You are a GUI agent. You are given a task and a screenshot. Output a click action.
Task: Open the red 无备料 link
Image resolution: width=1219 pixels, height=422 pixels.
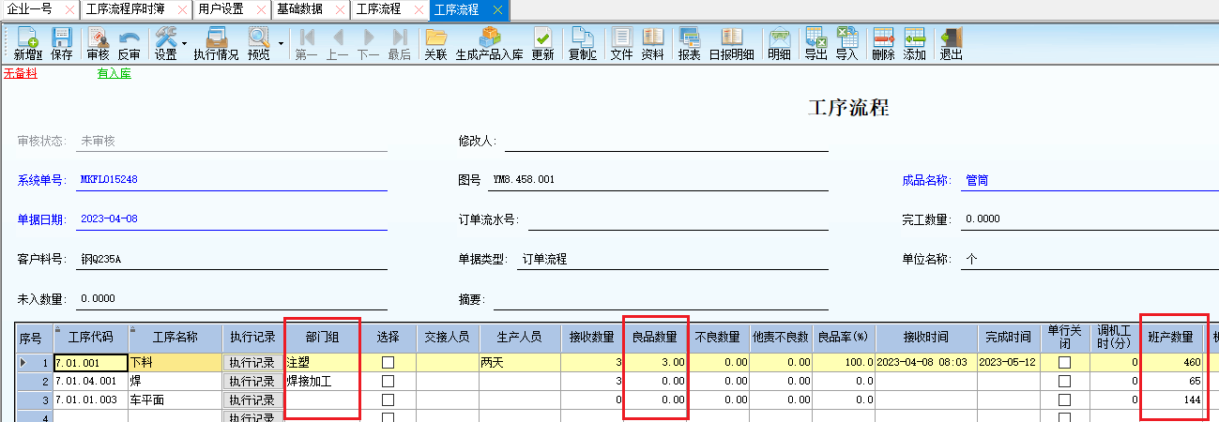[20, 73]
